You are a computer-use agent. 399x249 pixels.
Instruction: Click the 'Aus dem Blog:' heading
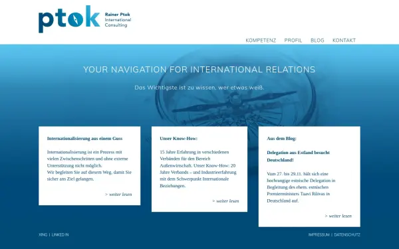pyautogui.click(x=282, y=139)
